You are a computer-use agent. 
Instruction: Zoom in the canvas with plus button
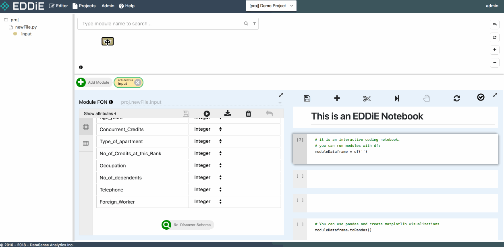pos(495,50)
